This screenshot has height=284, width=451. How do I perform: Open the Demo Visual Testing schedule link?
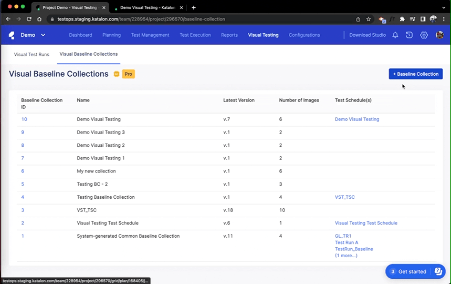(357, 119)
